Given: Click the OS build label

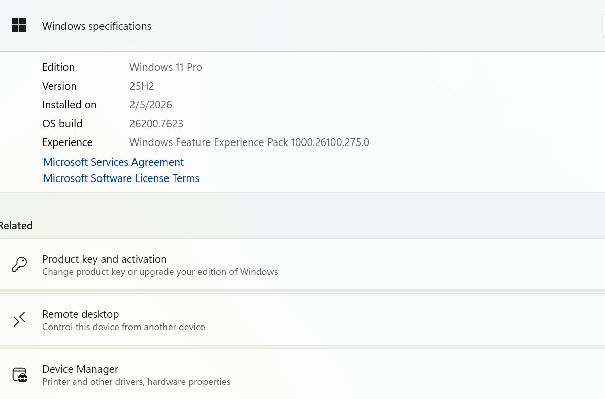Looking at the screenshot, I should (62, 124).
